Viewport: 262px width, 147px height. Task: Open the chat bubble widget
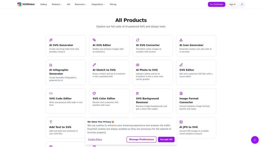pos(255,140)
